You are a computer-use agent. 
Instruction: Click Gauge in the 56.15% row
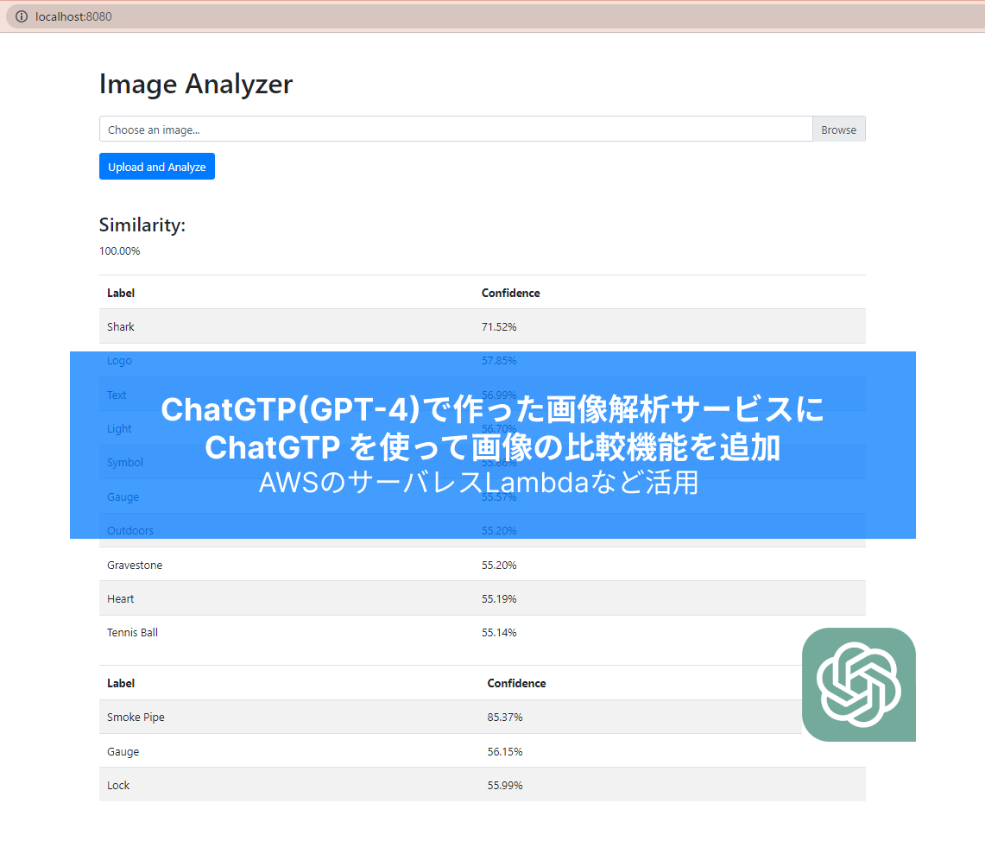point(123,752)
